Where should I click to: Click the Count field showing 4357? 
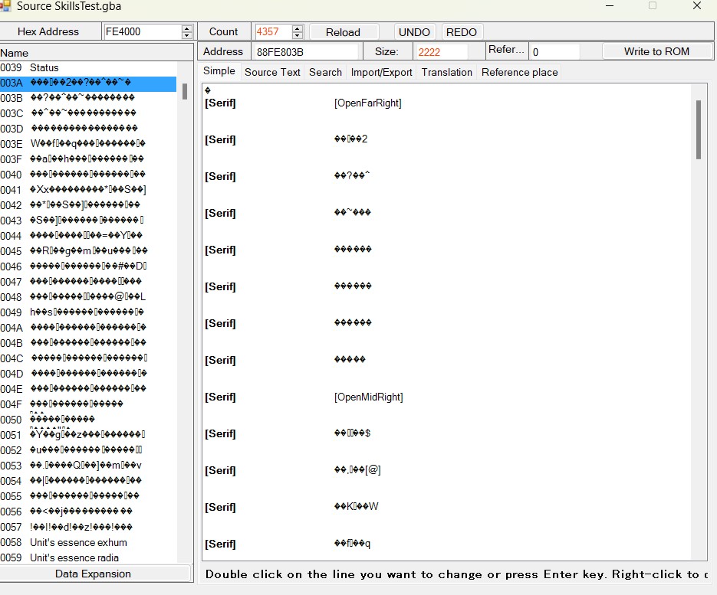(x=274, y=31)
